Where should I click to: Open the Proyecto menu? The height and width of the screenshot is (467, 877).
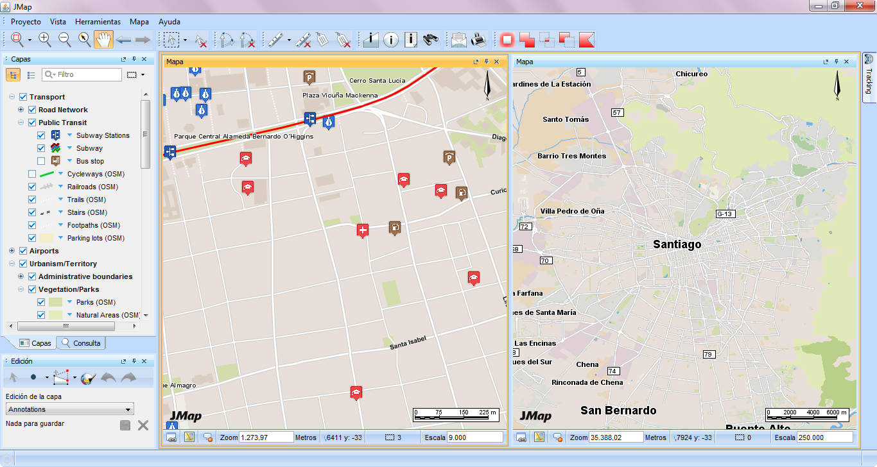pos(26,22)
